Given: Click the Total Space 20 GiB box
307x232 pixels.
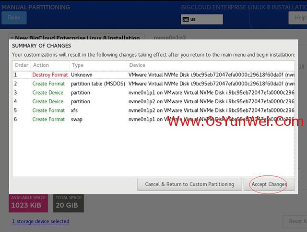Looking at the screenshot, I should [69, 203].
